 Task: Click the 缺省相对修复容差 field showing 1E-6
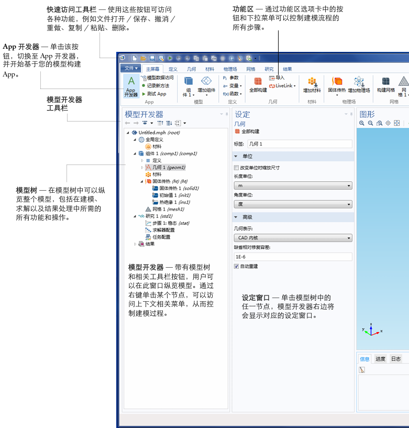coord(293,257)
